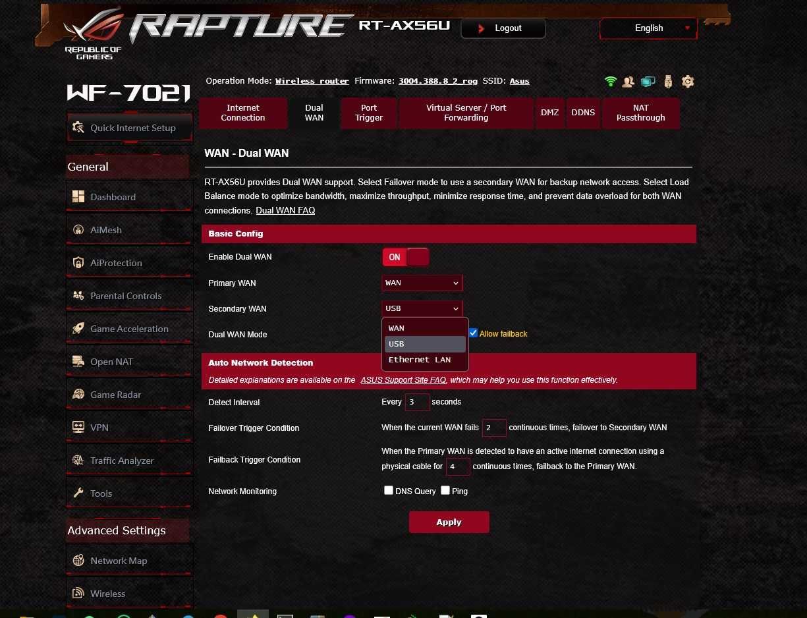Open the Tools wrench icon
The height and width of the screenshot is (618, 807).
click(x=78, y=493)
